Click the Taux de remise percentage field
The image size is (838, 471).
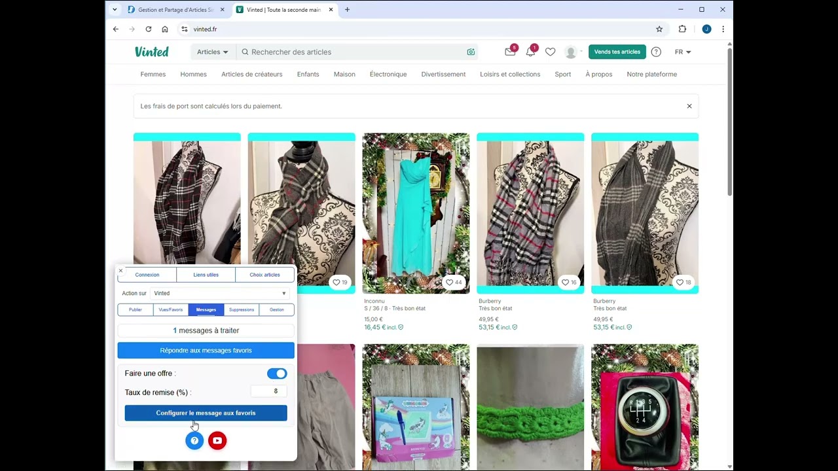tap(269, 391)
